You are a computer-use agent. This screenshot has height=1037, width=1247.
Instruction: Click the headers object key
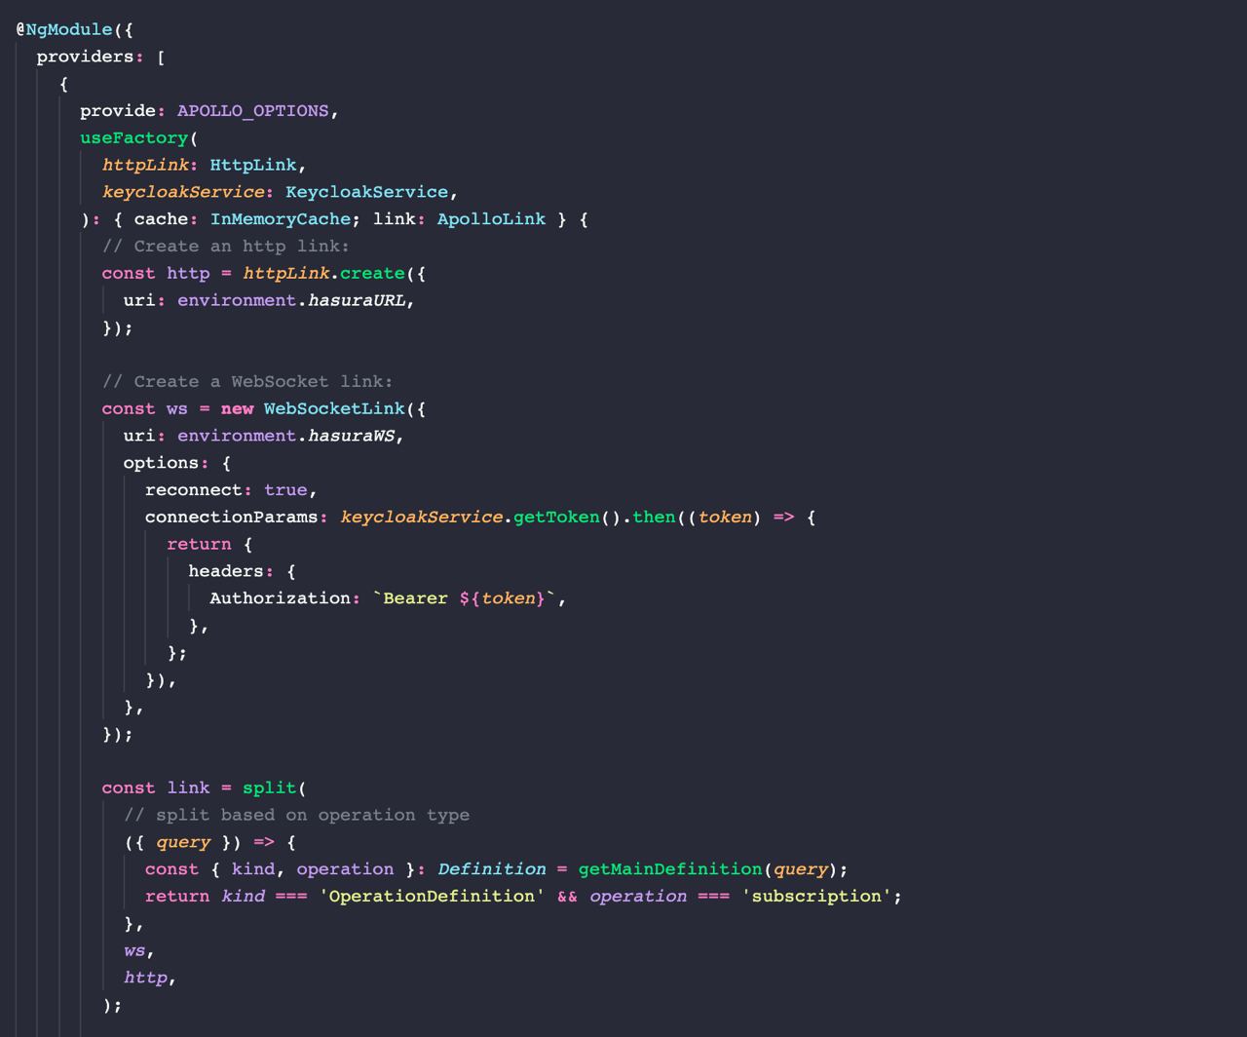(x=226, y=571)
